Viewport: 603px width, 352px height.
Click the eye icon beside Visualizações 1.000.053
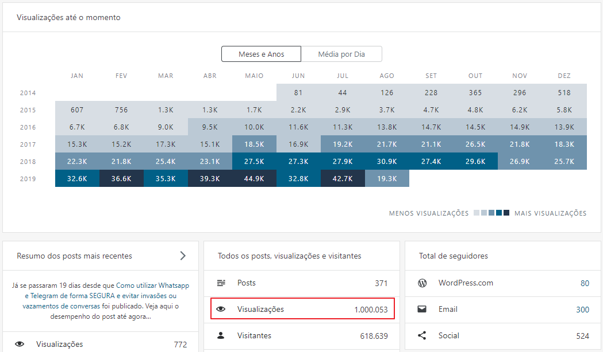(221, 310)
